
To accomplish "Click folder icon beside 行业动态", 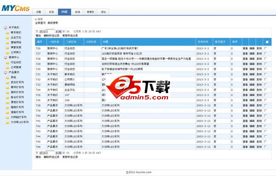I will (7, 62).
